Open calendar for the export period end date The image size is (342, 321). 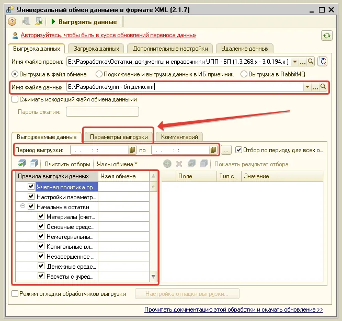(x=214, y=150)
